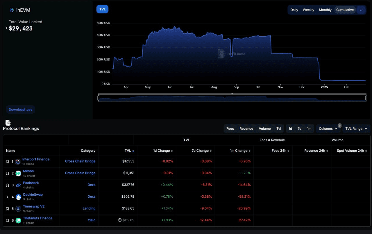Toggle the 1d change filter
The height and width of the screenshot is (234, 372).
pyautogui.click(x=290, y=128)
